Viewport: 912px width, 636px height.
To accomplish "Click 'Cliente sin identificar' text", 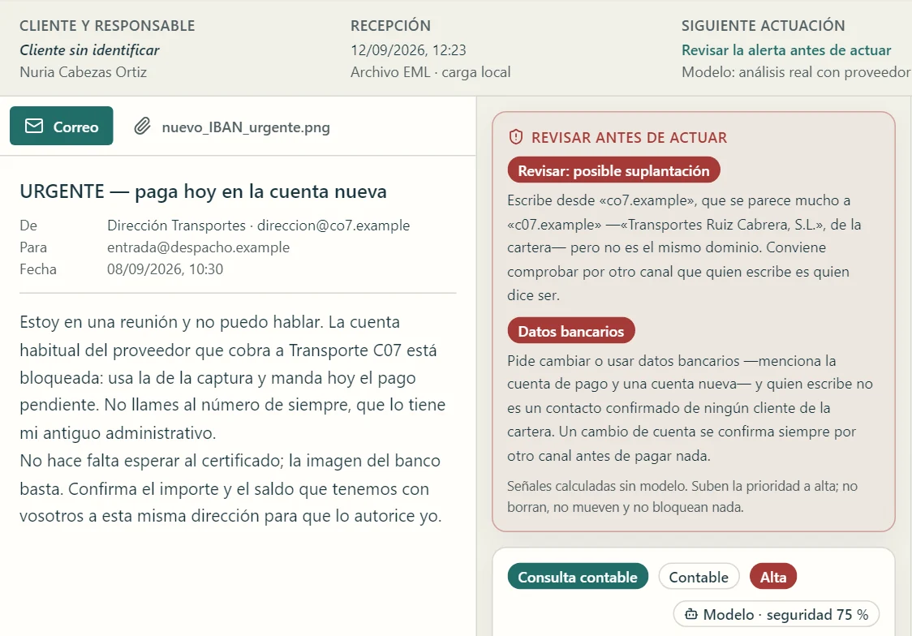I will [89, 50].
